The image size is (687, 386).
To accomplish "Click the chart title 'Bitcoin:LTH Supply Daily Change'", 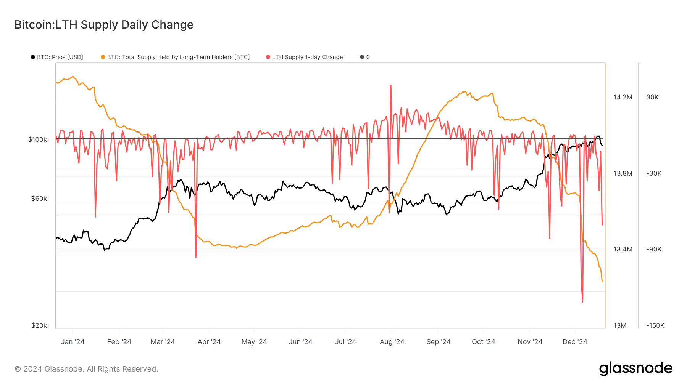I will (x=103, y=24).
